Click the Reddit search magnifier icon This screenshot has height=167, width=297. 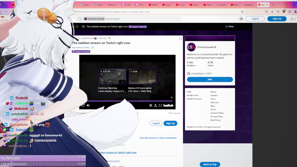80,19
